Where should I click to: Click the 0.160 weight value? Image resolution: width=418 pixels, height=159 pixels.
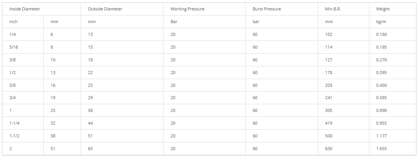(381, 34)
